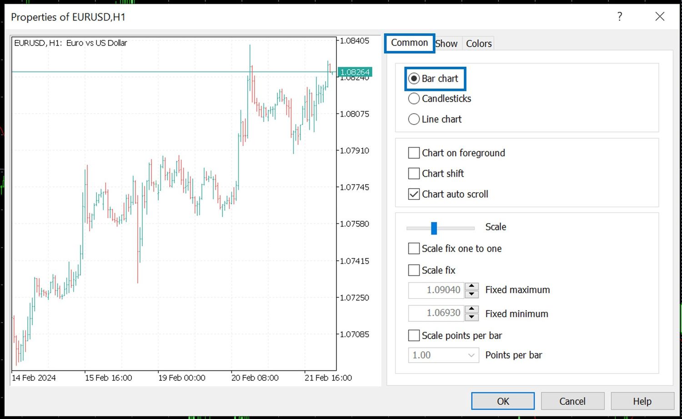Image resolution: width=682 pixels, height=419 pixels.
Task: Enable Scale points per bar
Action: click(414, 335)
